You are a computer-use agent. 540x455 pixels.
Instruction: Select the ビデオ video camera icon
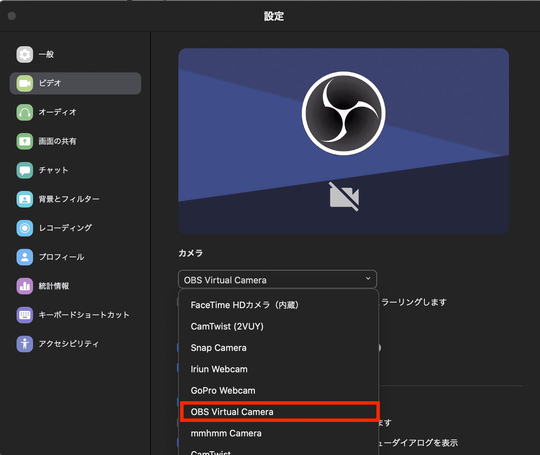point(25,83)
